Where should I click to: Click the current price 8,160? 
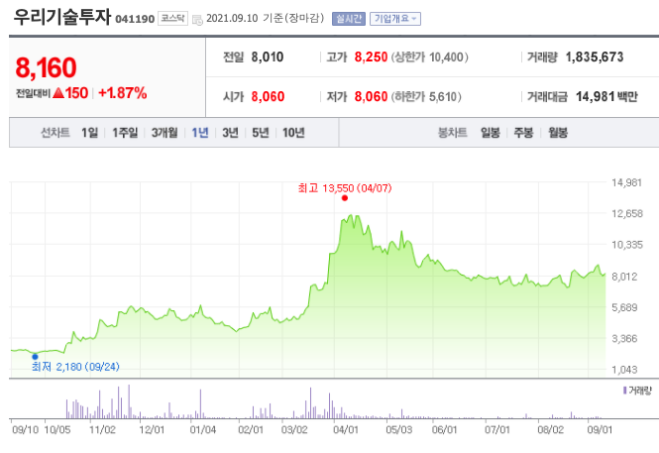pyautogui.click(x=46, y=67)
